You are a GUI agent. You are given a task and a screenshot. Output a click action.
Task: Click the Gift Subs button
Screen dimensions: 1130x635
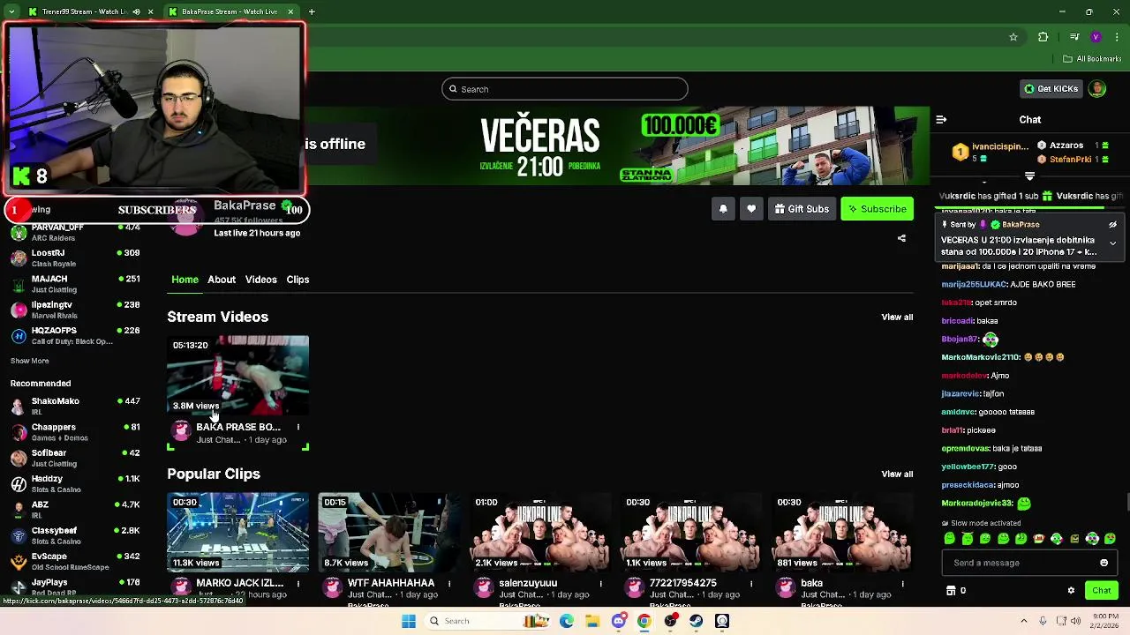[802, 209]
